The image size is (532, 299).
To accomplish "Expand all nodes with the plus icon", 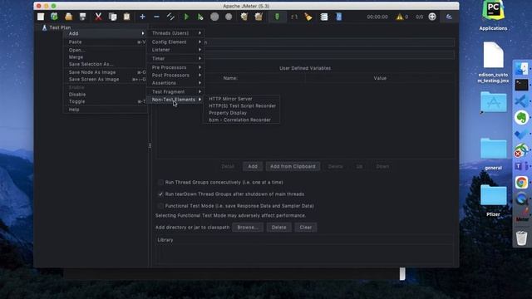I will 142,17.
